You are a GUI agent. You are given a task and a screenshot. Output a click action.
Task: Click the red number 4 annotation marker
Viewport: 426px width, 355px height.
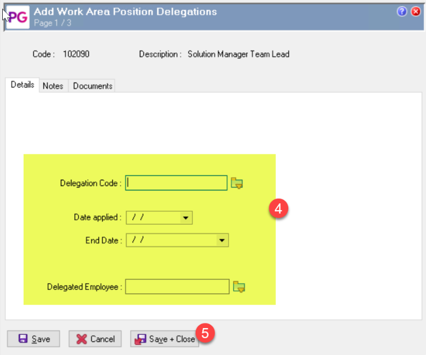(x=279, y=208)
